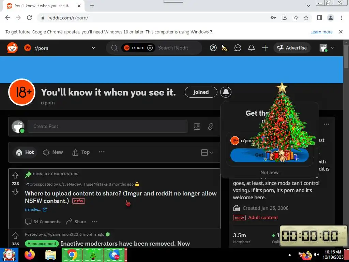Click the Create Post input
This screenshot has height=262, width=349.
coord(107,126)
